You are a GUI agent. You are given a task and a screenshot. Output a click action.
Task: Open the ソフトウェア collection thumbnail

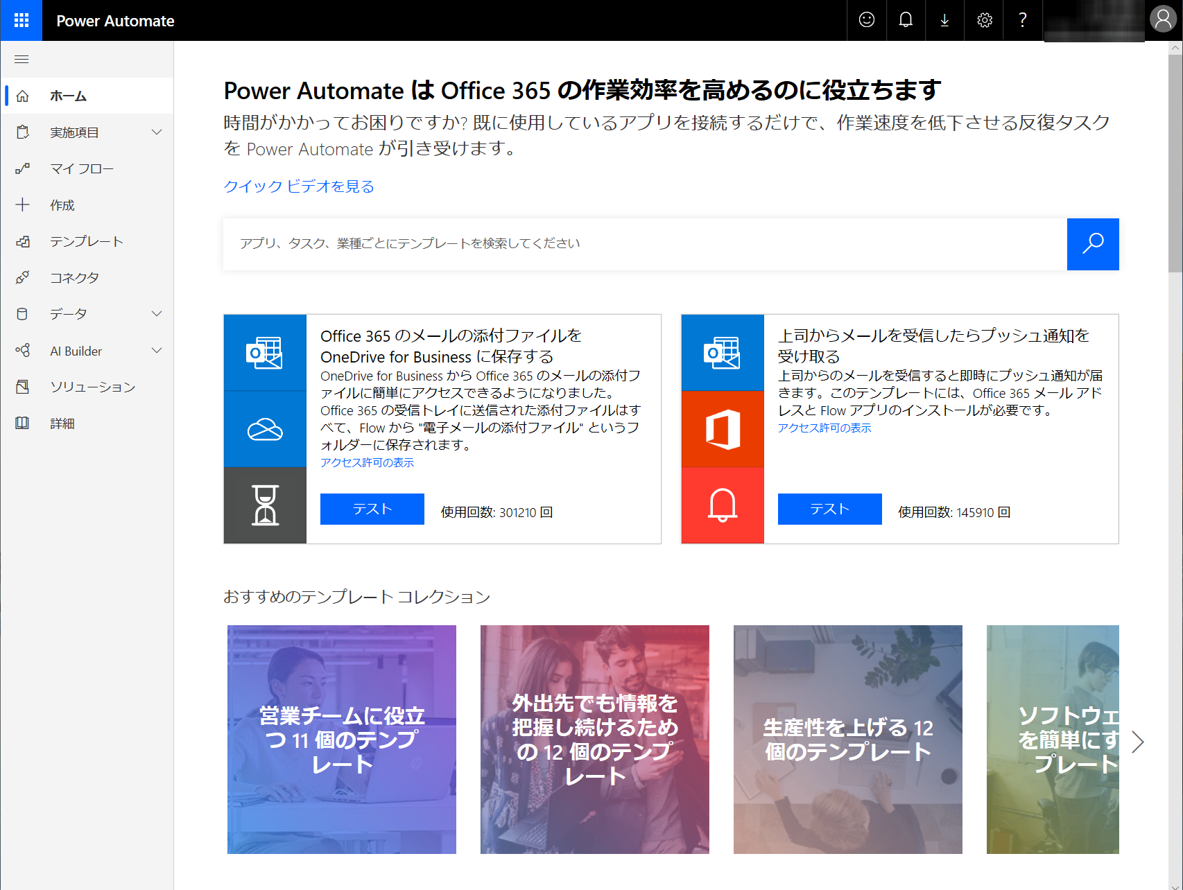(x=1053, y=740)
